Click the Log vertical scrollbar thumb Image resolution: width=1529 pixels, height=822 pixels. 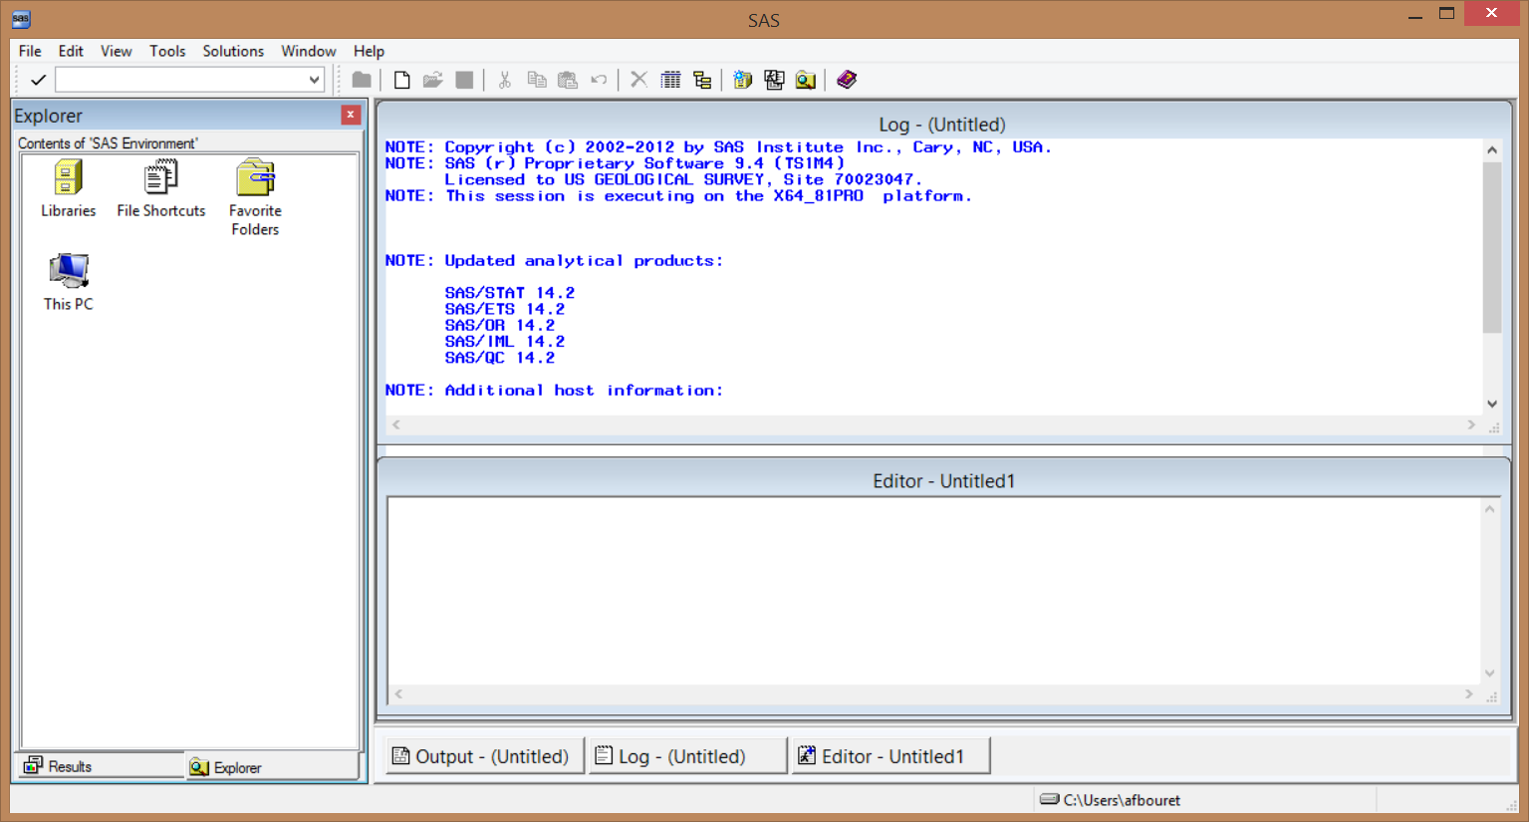click(x=1492, y=247)
